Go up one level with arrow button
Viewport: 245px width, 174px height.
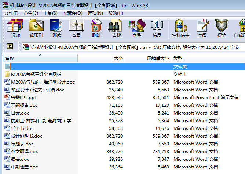point(10,46)
